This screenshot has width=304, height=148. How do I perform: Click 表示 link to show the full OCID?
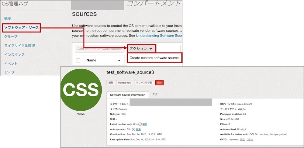(242, 139)
